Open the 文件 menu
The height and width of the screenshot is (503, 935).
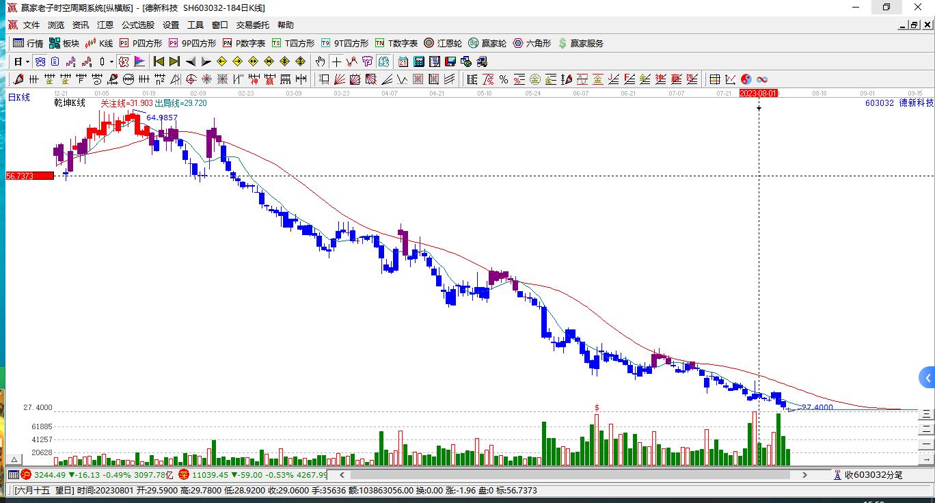pyautogui.click(x=31, y=25)
